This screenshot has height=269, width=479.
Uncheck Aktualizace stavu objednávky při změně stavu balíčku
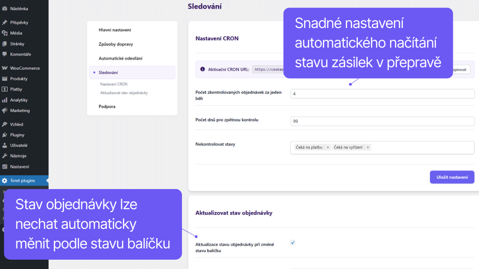(x=292, y=242)
